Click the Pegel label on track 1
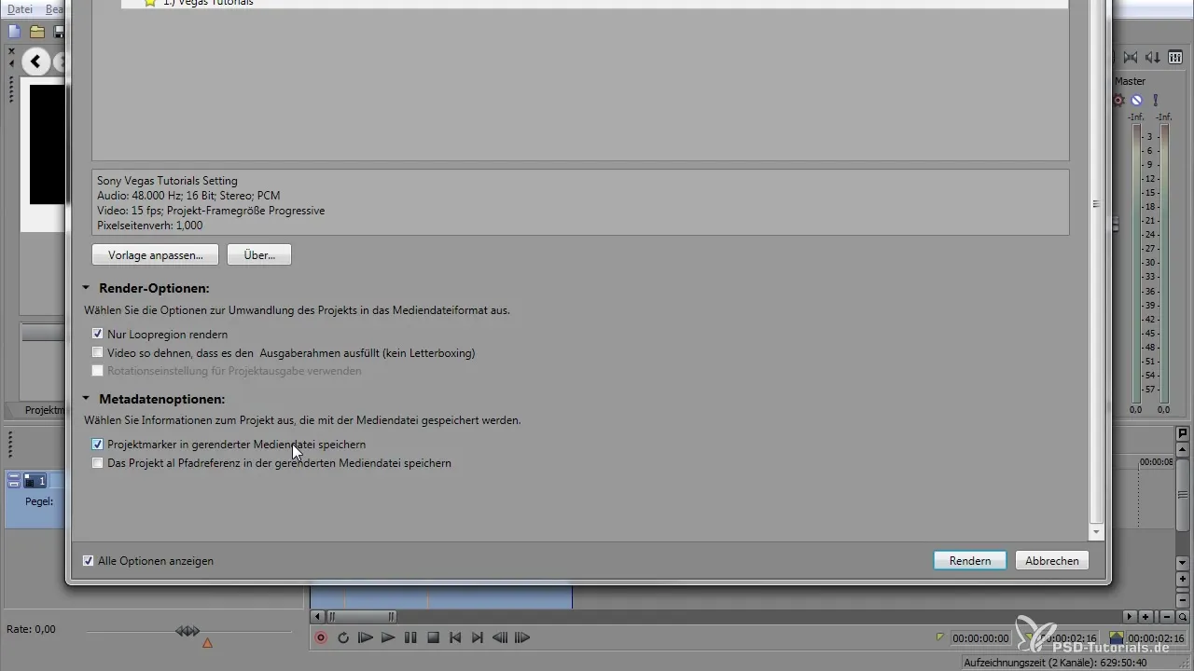Image resolution: width=1194 pixels, height=671 pixels. (39, 501)
